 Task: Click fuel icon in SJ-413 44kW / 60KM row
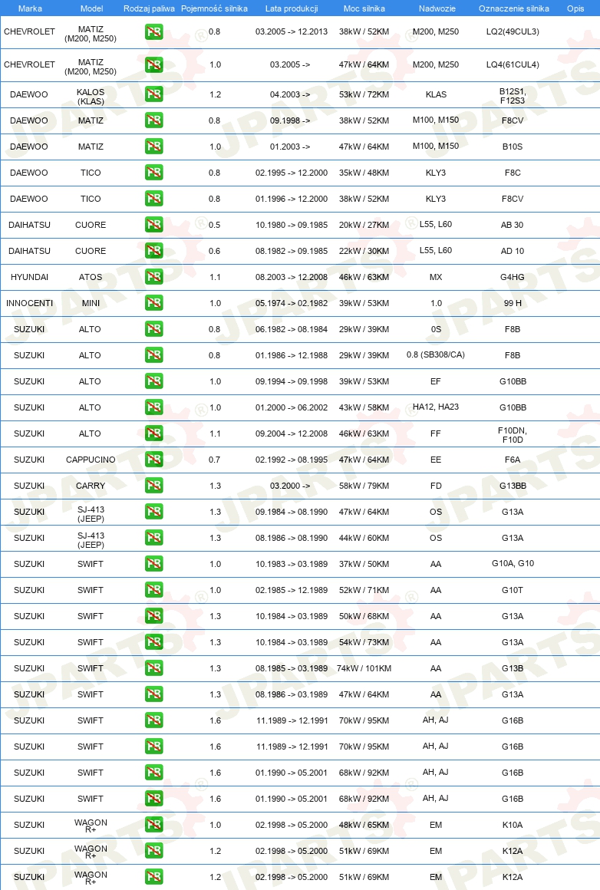[x=153, y=538]
